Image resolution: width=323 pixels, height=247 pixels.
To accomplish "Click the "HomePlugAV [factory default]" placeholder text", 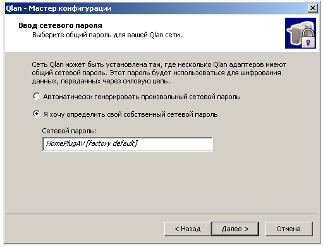I will point(92,143).
